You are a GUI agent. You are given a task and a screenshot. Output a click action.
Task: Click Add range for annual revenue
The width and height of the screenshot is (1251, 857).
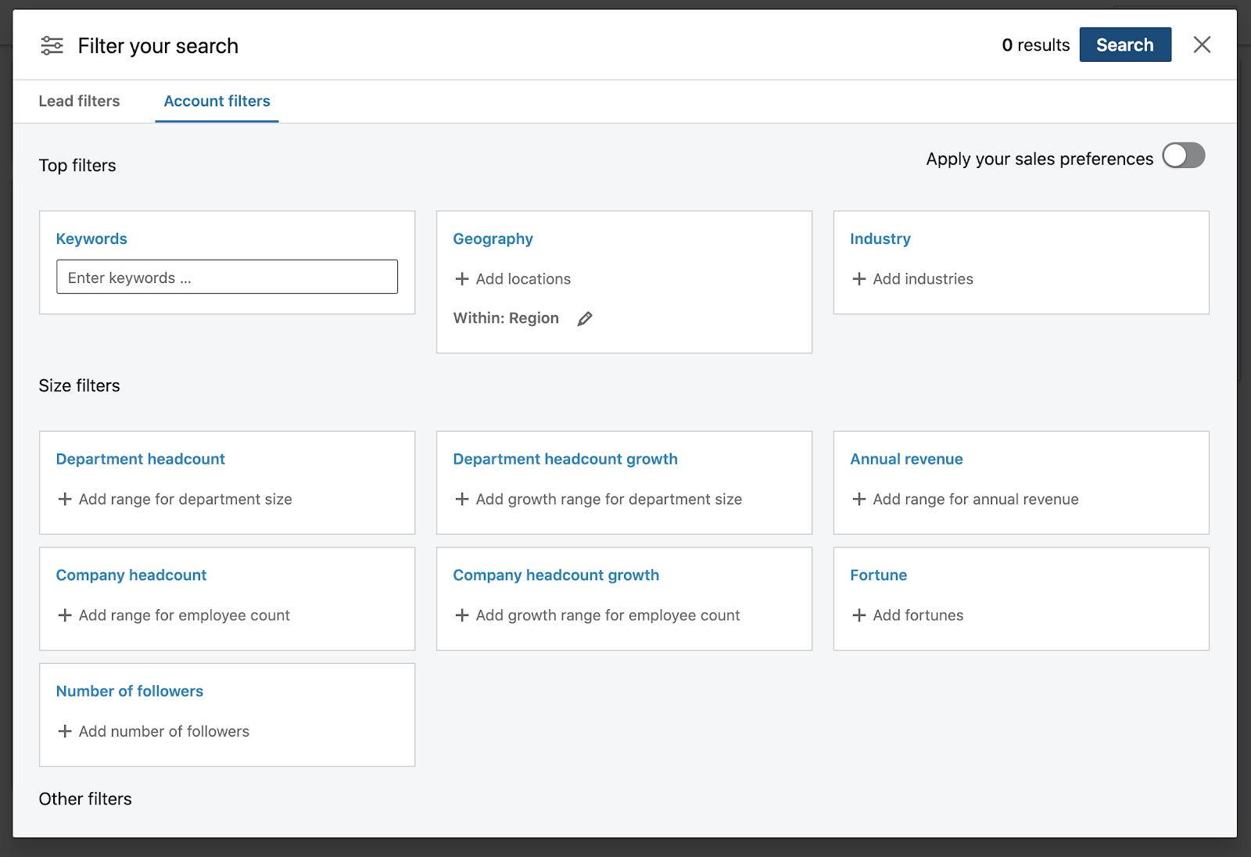point(976,499)
